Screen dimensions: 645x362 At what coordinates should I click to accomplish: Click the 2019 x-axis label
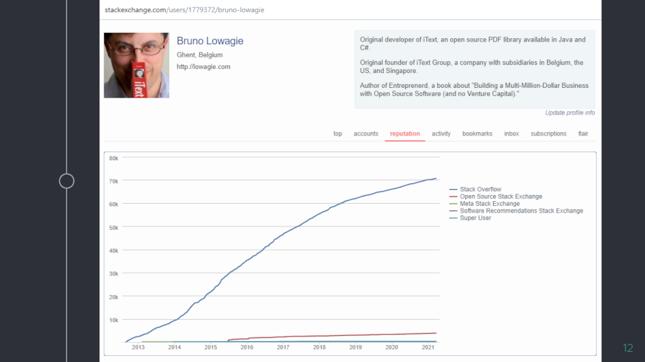tap(355, 347)
